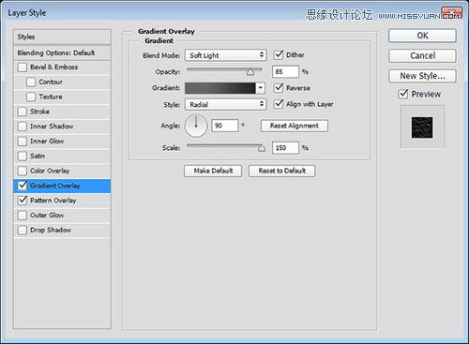Open the Style Radial dropdown
The width and height of the screenshot is (469, 344).
point(225,104)
